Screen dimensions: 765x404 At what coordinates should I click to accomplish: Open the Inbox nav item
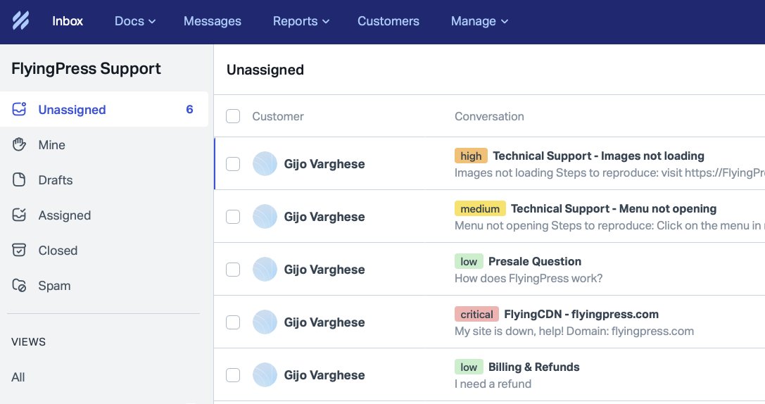pyautogui.click(x=68, y=21)
